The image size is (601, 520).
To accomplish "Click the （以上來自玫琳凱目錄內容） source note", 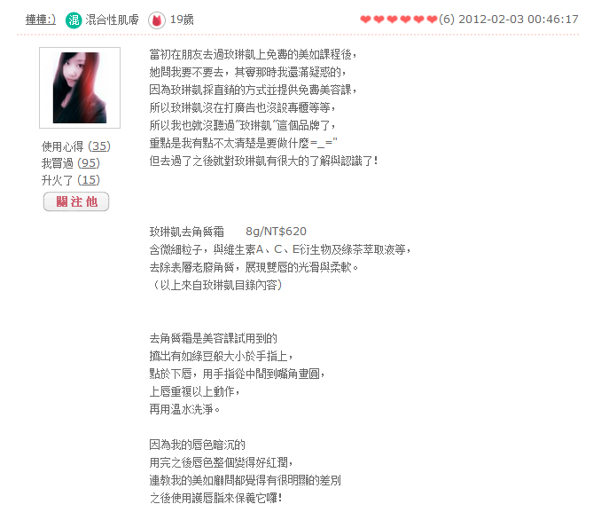I will (x=216, y=285).
